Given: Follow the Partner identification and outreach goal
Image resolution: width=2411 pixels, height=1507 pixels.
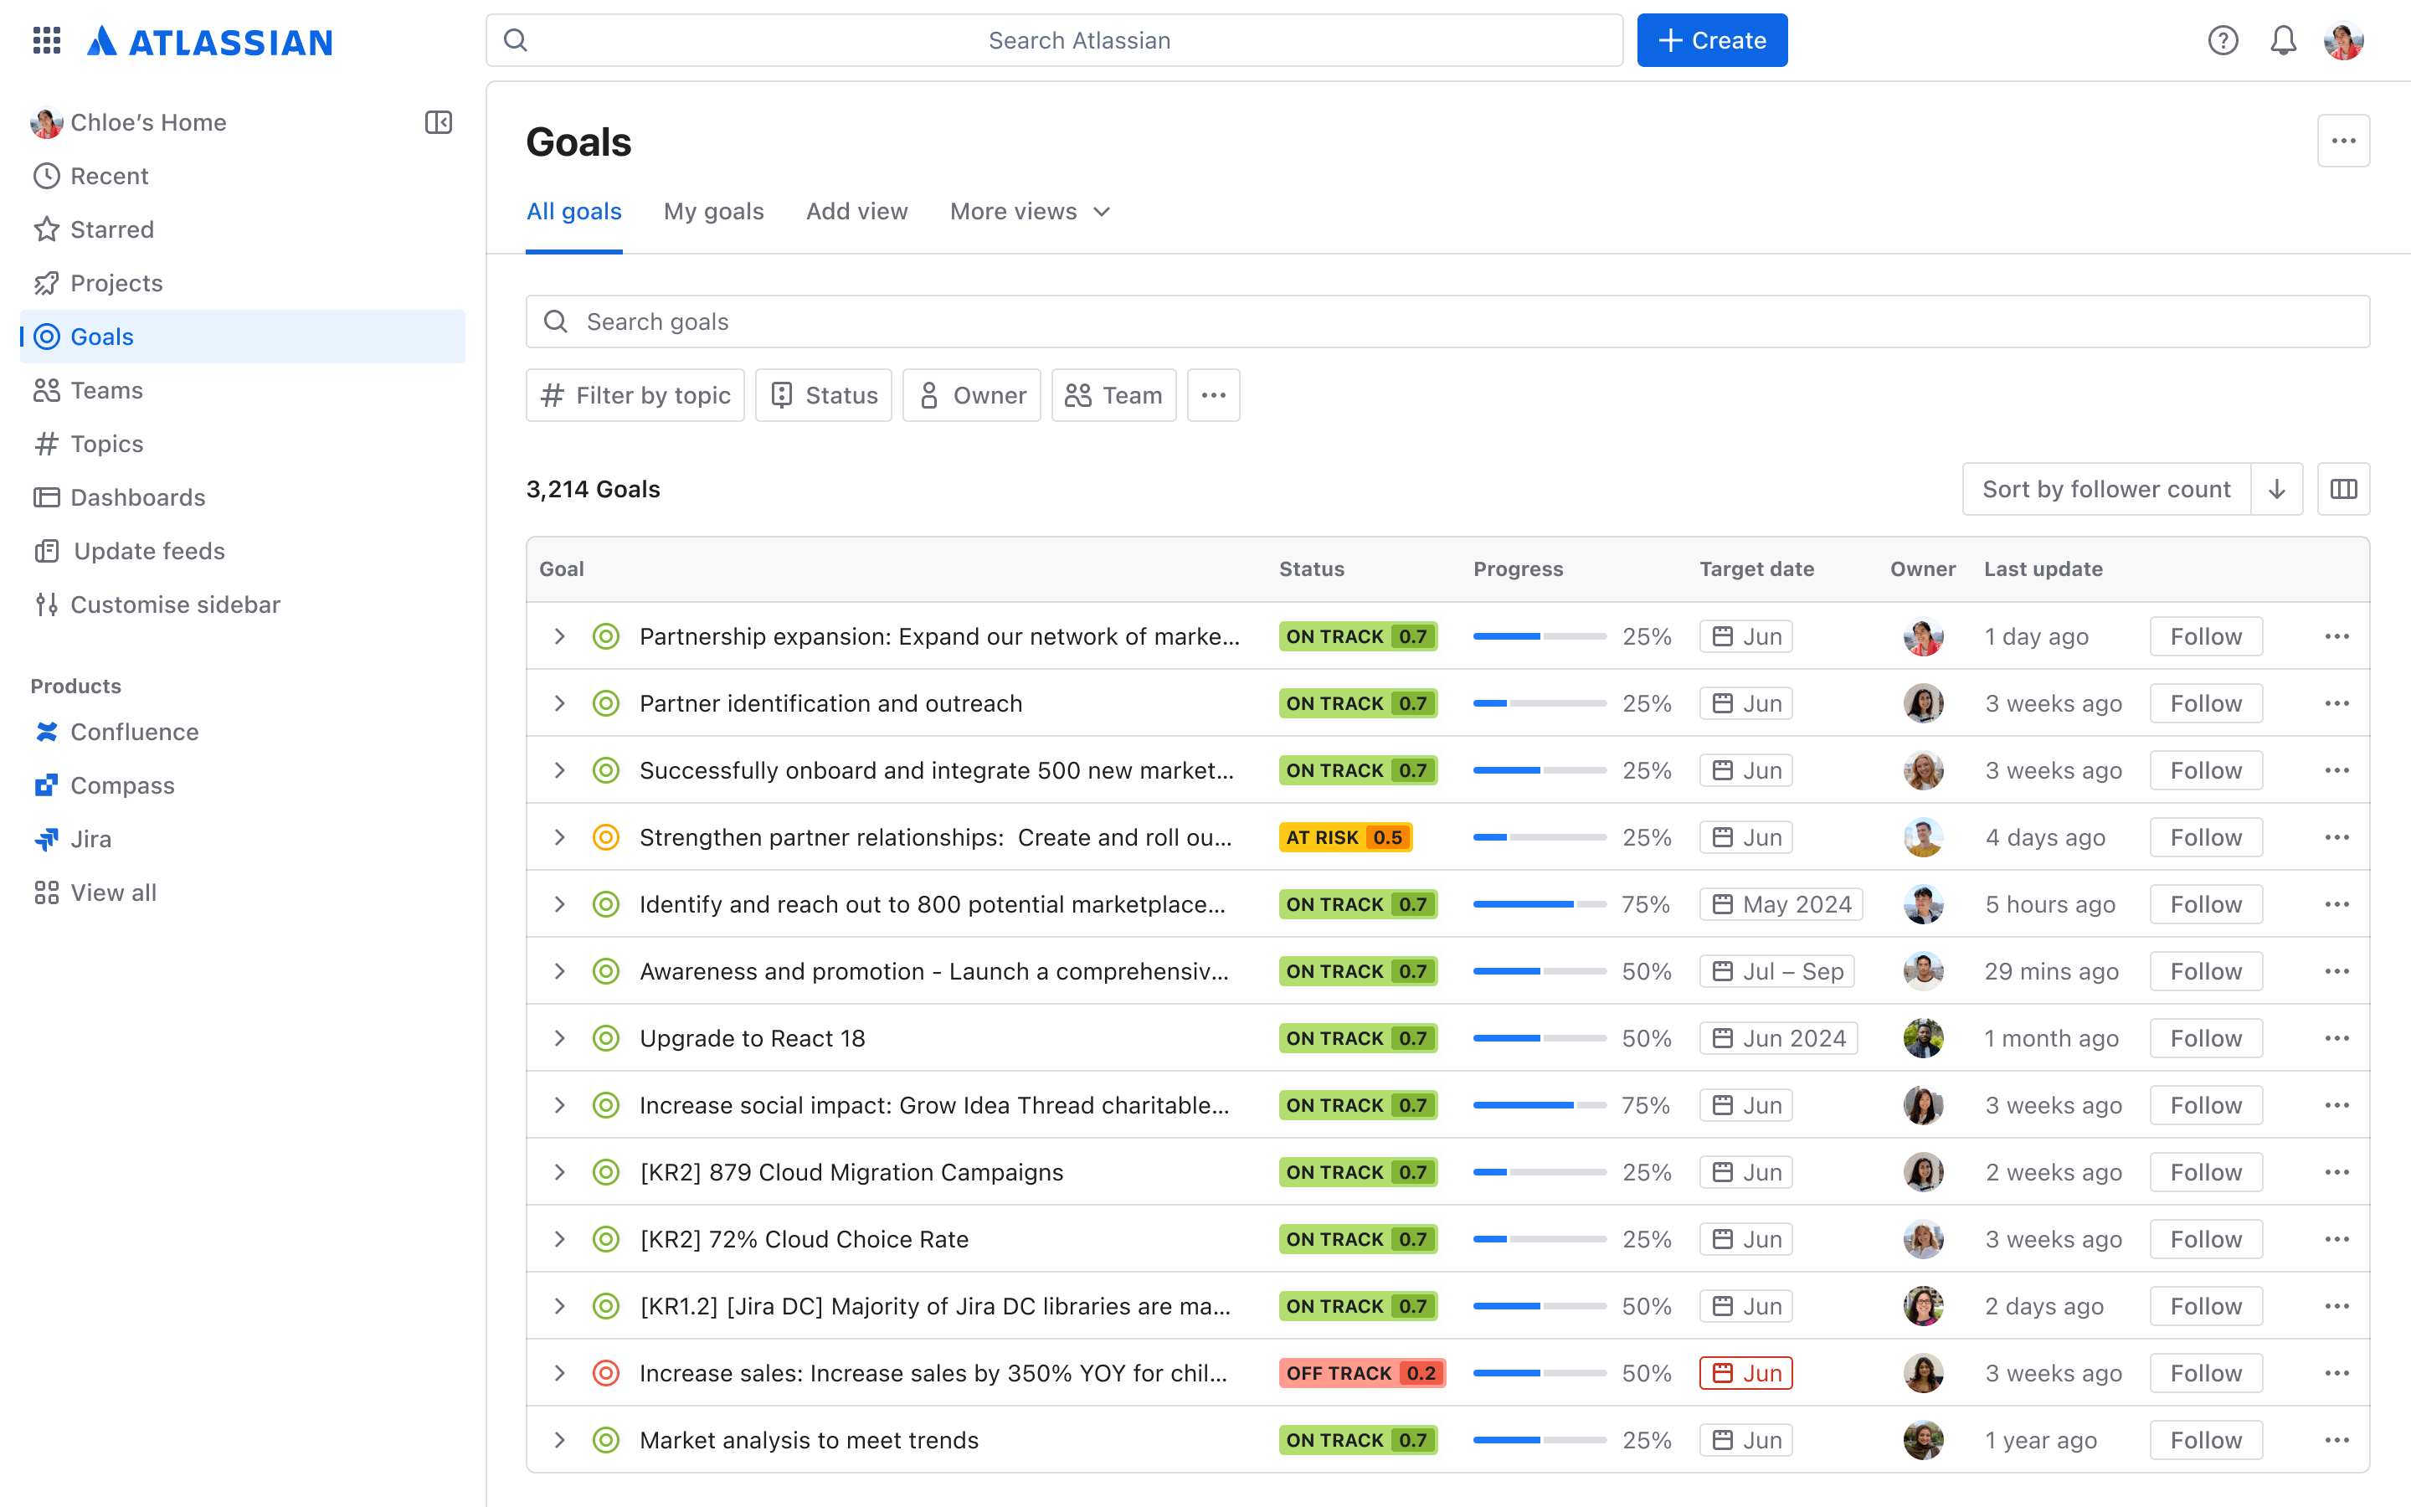Looking at the screenshot, I should (2205, 702).
